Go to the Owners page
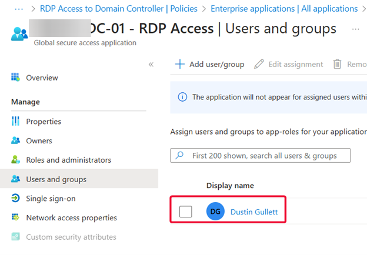Screen dimensions: 367x255 [39, 140]
